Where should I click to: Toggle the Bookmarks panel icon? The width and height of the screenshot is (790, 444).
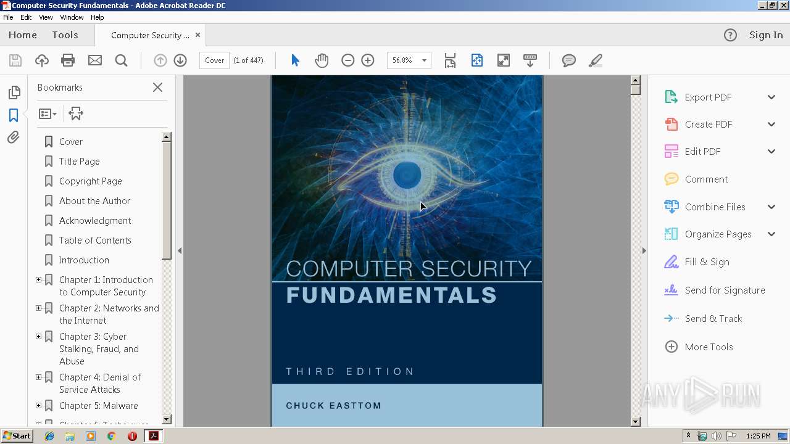[x=14, y=115]
